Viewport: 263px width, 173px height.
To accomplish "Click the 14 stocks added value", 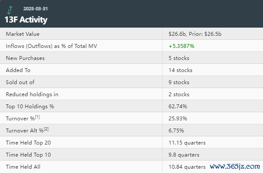I will coord(180,70).
